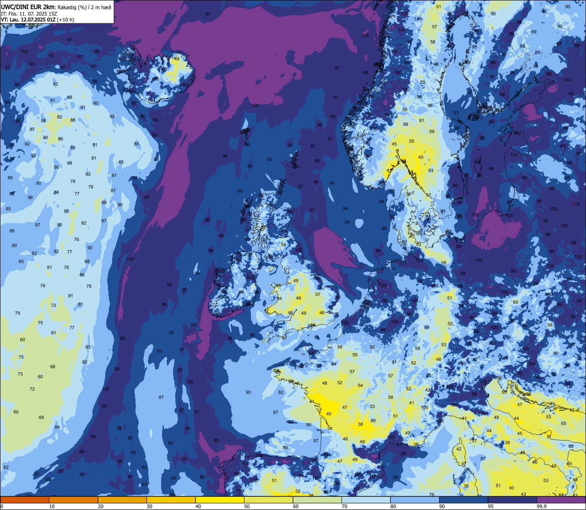This screenshot has width=586, height=510.
Task: Click the legend label "10"
Action: [x=52, y=506]
